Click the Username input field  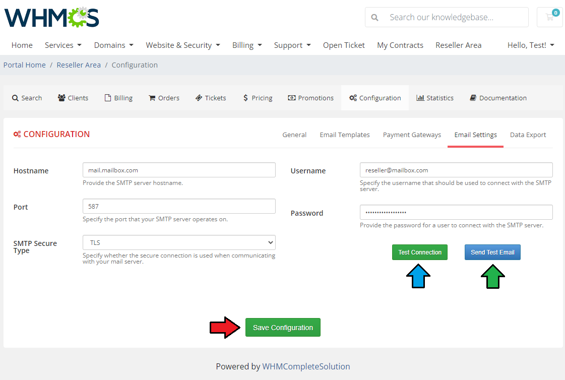click(x=456, y=170)
